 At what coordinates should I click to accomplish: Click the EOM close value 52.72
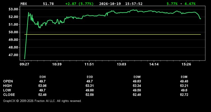coord(184,95)
